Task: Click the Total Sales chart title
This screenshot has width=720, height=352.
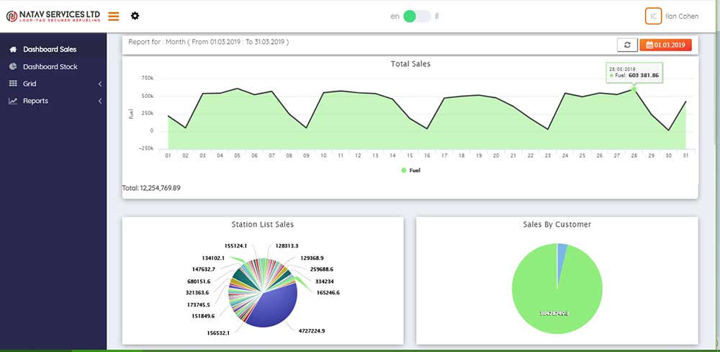Action: [410, 64]
